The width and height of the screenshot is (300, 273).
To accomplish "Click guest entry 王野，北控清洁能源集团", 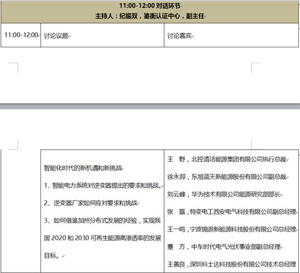I will [227, 159].
